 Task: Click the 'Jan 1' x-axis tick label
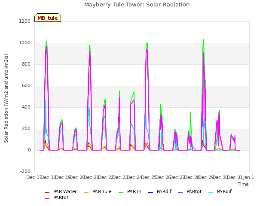248,177
